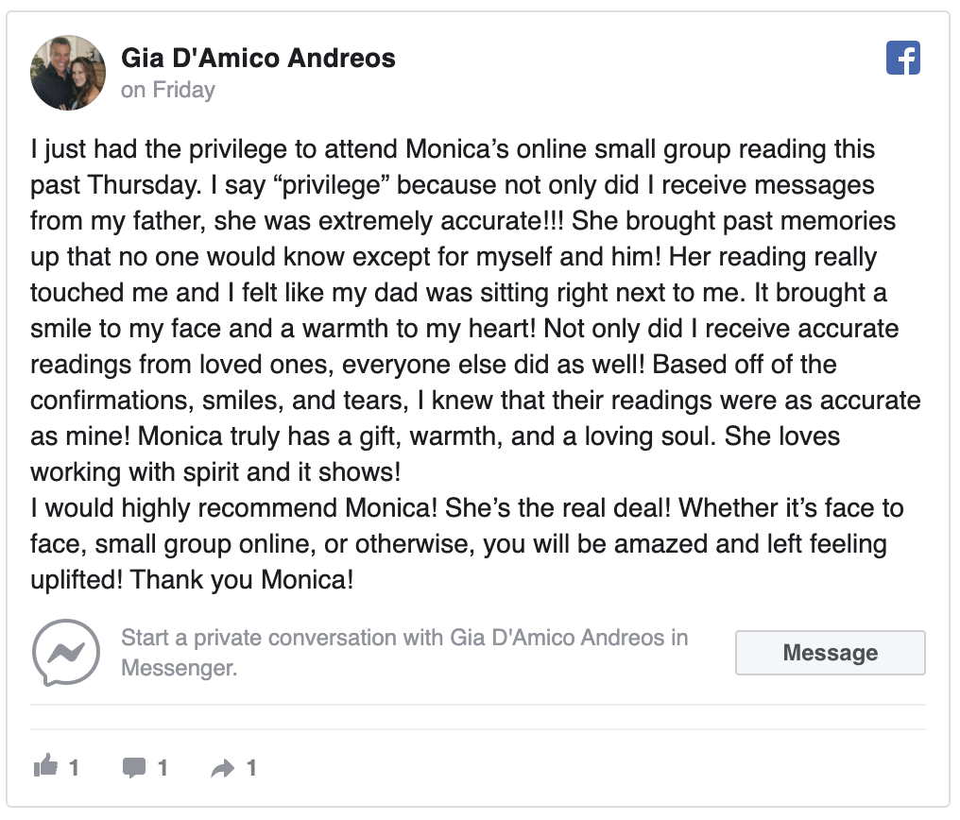Screen dimensions: 960x820
Task: Click the thumbs-up like icon
Action: pos(45,766)
